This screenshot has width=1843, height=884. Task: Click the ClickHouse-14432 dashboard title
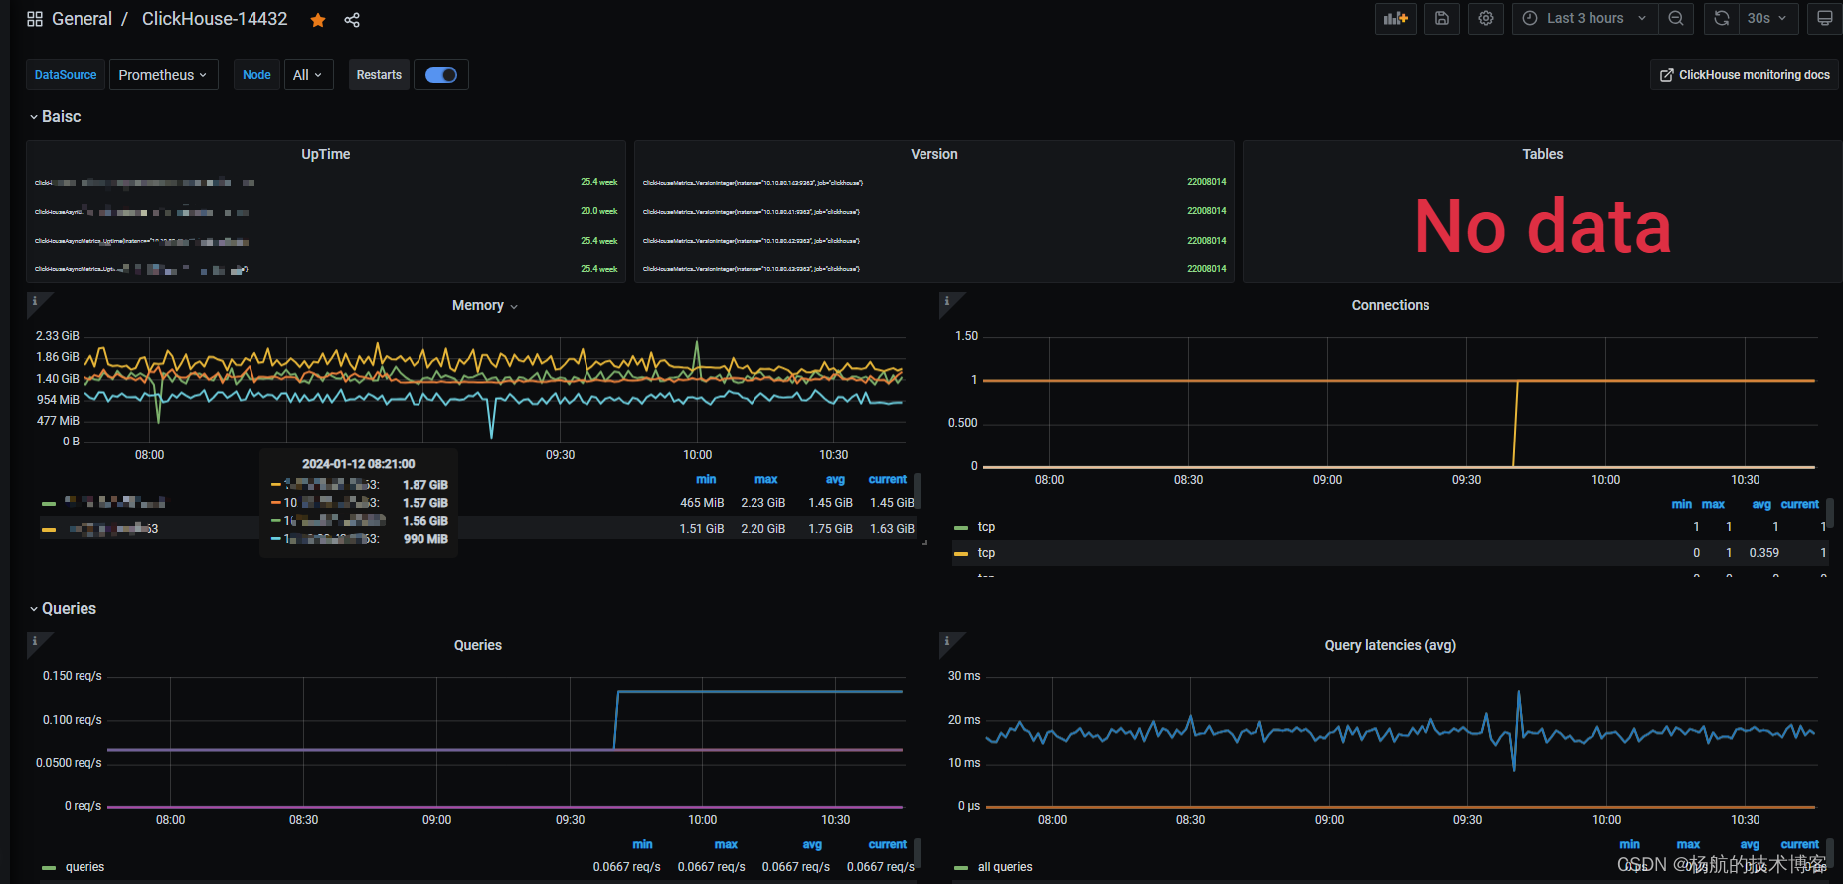tap(215, 19)
